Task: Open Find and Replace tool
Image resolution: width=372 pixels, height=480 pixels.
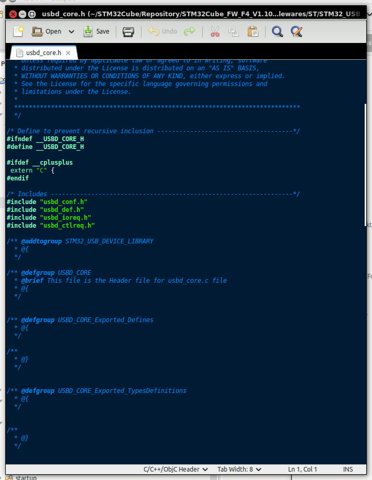Action: pos(297,31)
